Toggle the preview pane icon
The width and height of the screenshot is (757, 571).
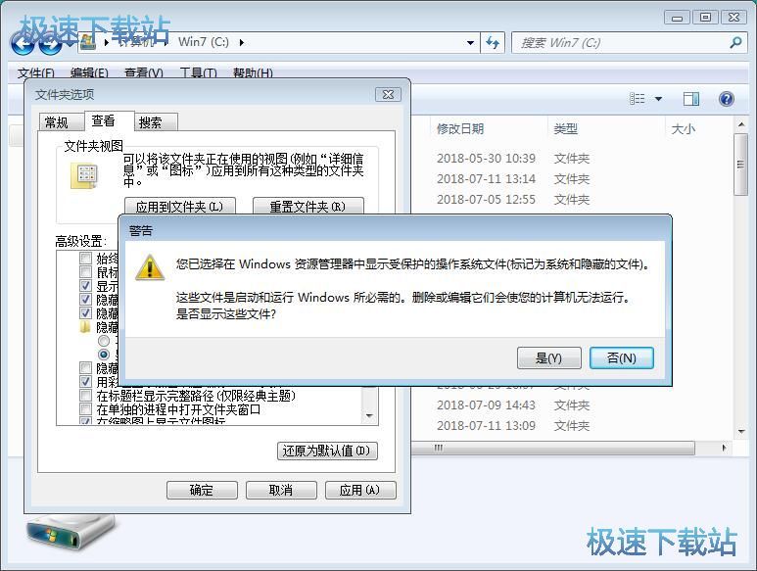point(691,99)
